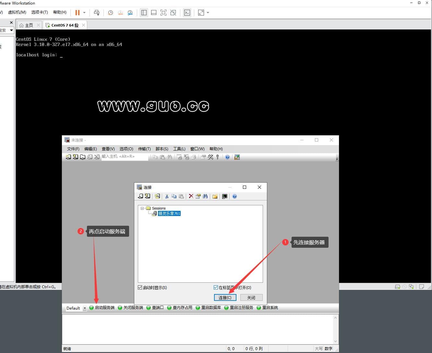Toggle the VMware library sidebar view icon

click(144, 13)
